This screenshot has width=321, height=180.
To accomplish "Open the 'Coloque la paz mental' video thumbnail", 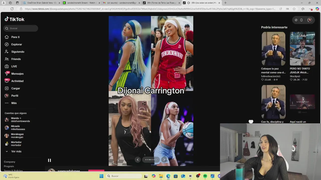I will pos(273,48).
